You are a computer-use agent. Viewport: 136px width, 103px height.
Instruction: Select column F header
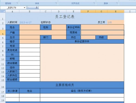click(x=88, y=11)
